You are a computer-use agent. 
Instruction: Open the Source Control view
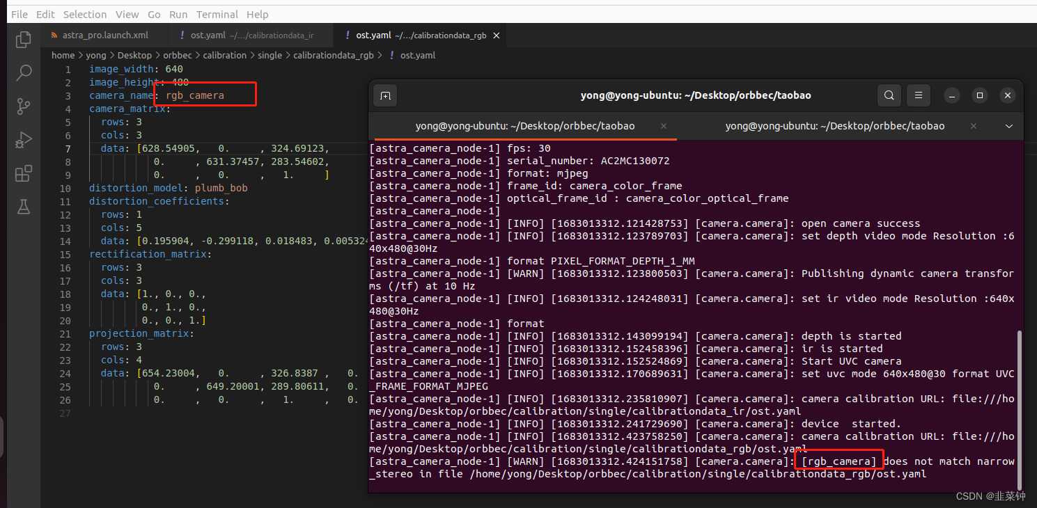coord(24,106)
